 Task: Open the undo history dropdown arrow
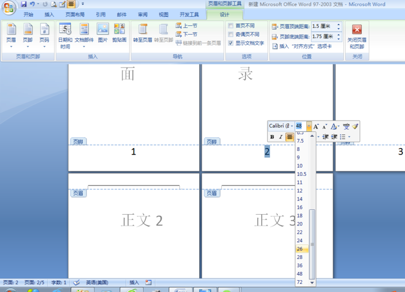coord(38,4)
